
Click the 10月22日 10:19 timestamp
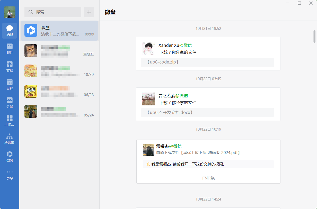208,129
